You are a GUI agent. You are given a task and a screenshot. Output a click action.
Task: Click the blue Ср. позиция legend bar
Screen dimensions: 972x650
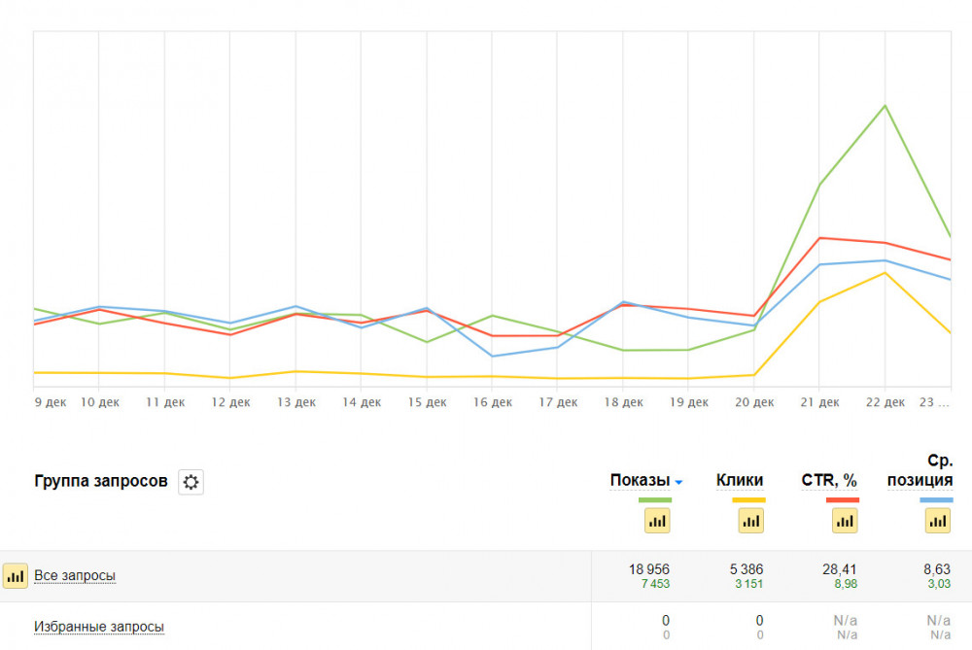click(x=937, y=499)
